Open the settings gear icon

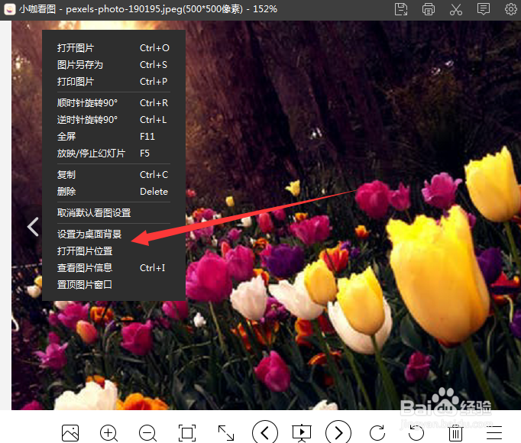point(511,9)
